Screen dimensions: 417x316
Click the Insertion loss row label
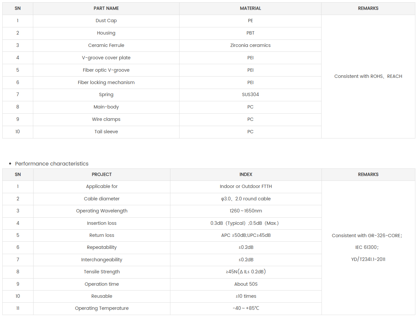[x=102, y=223]
